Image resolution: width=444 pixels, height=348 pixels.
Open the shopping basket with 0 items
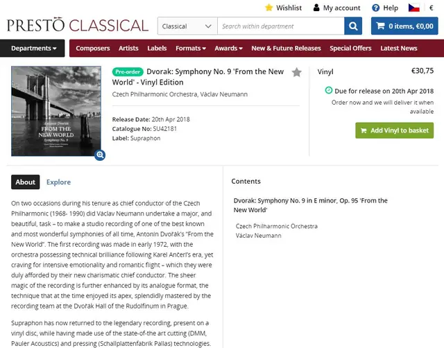point(404,26)
